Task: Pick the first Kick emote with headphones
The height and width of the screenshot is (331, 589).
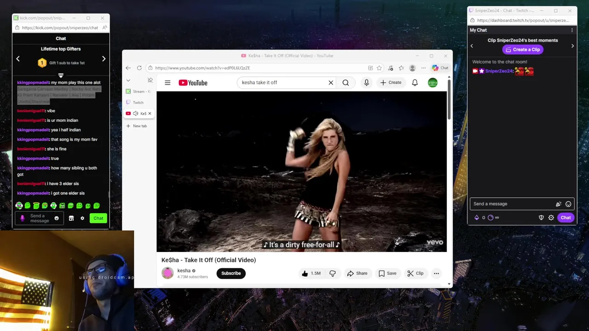Action: (19, 205)
